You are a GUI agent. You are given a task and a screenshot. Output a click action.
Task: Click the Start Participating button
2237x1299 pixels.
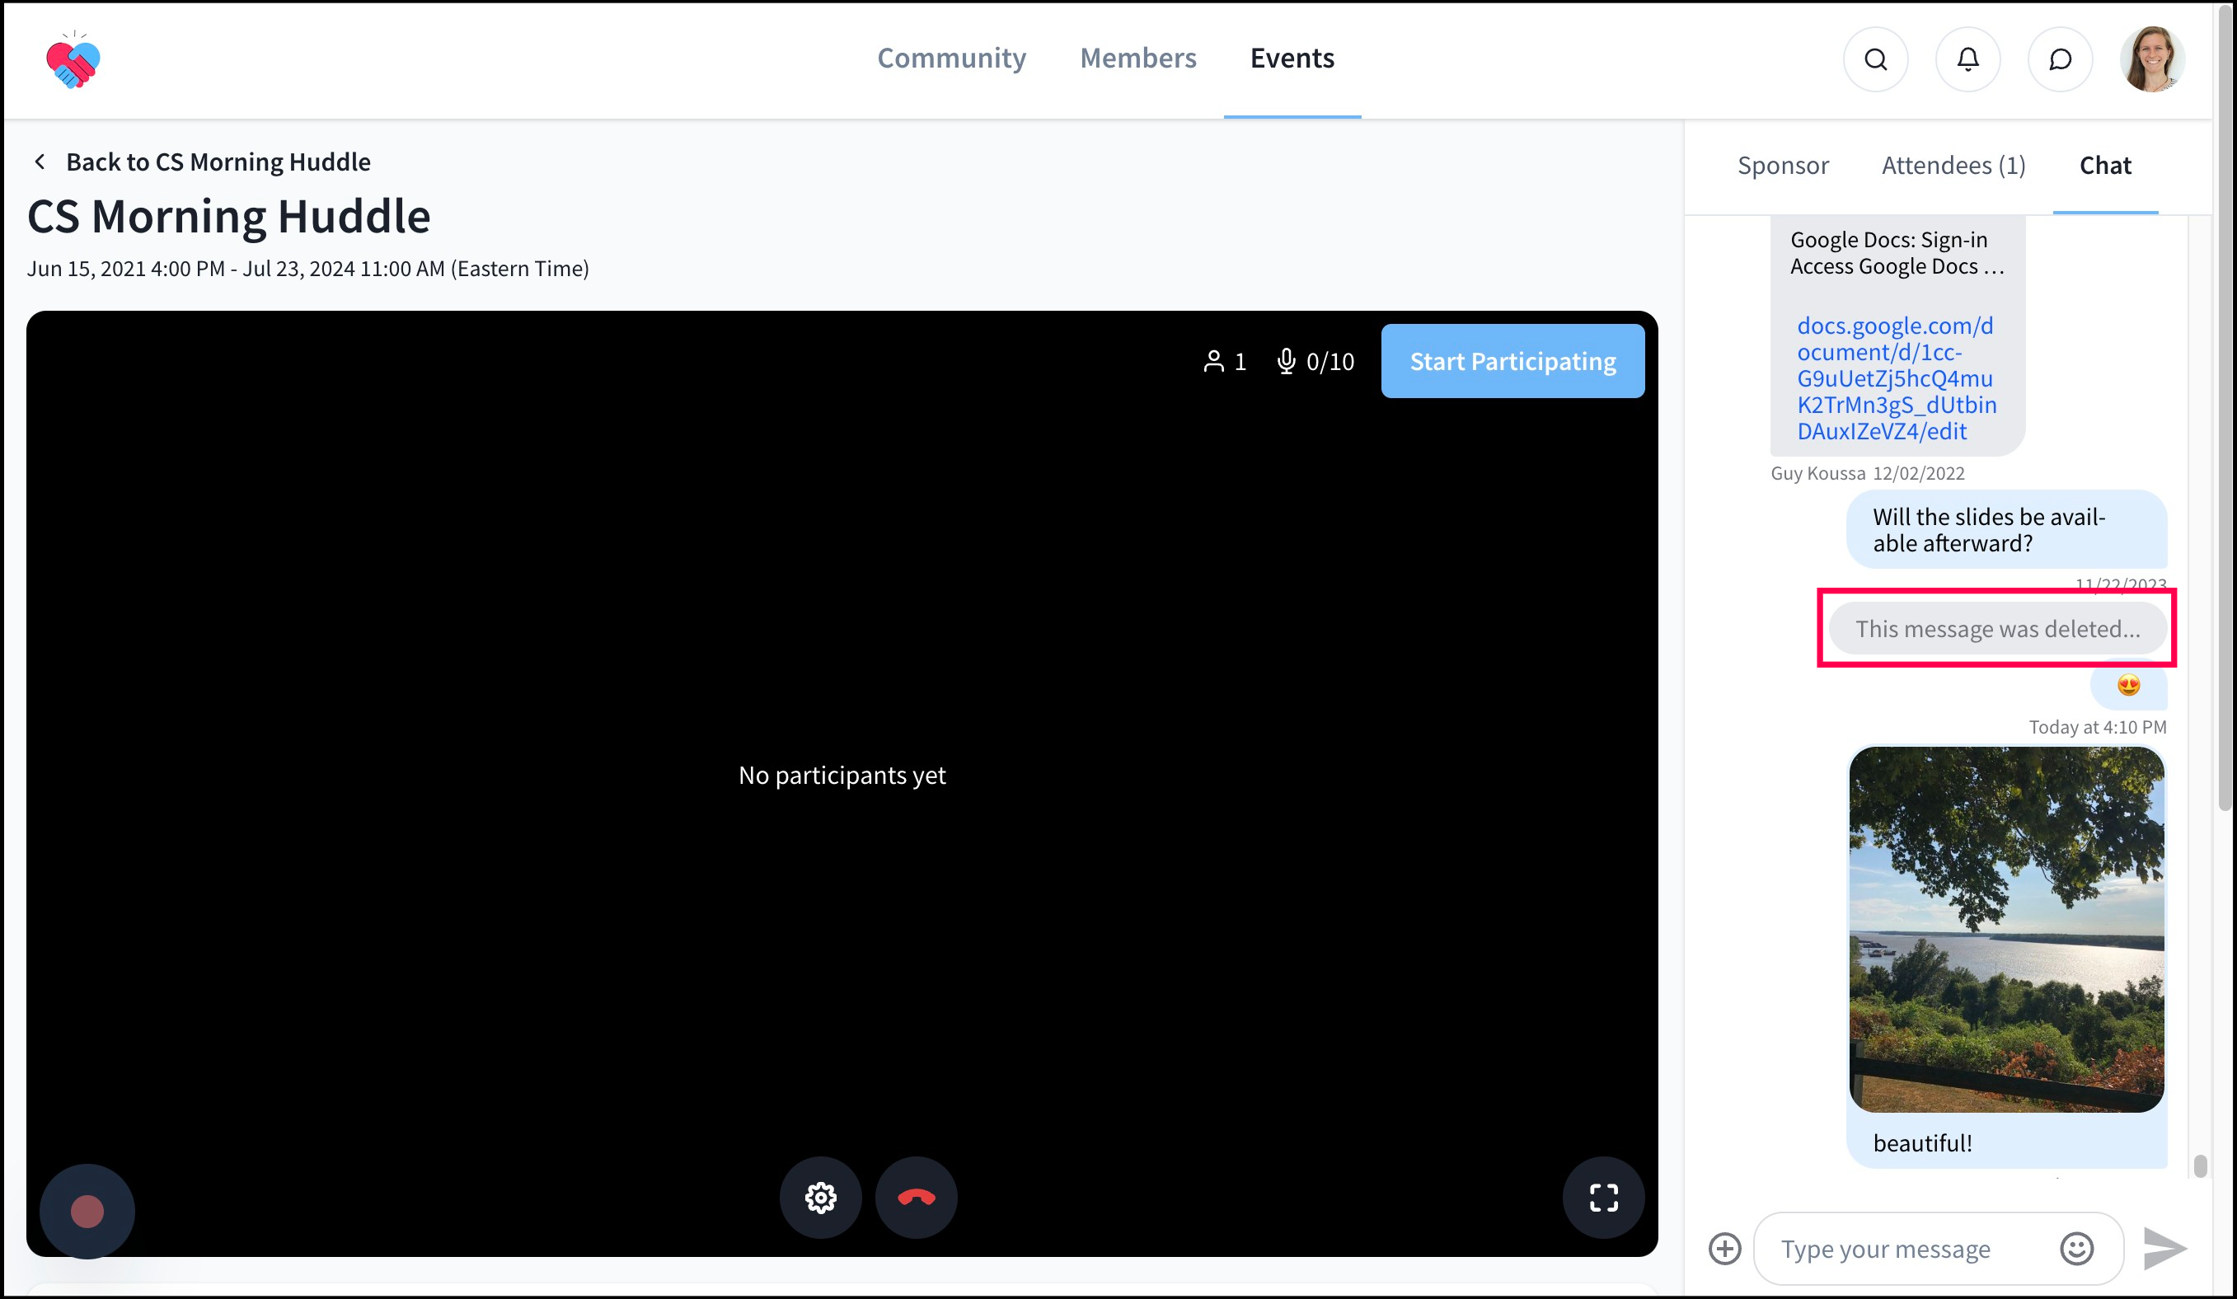point(1512,361)
